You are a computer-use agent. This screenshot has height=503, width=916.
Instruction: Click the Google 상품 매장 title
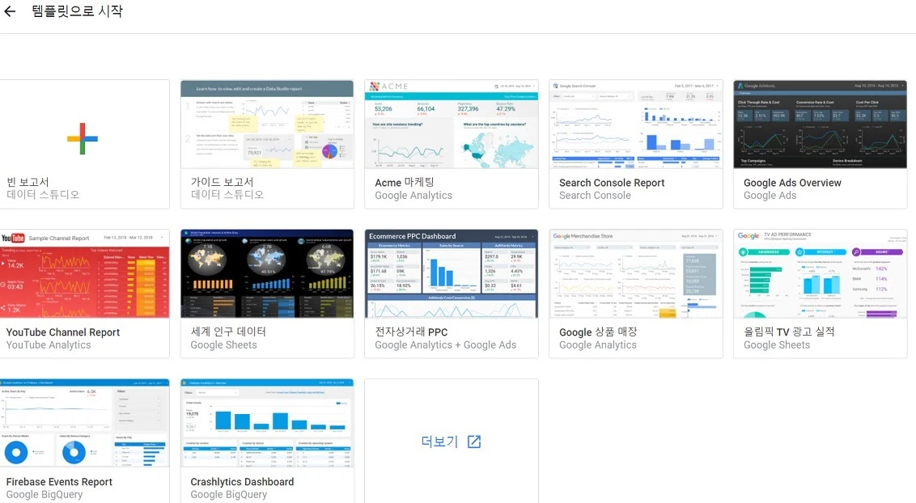[x=598, y=332]
